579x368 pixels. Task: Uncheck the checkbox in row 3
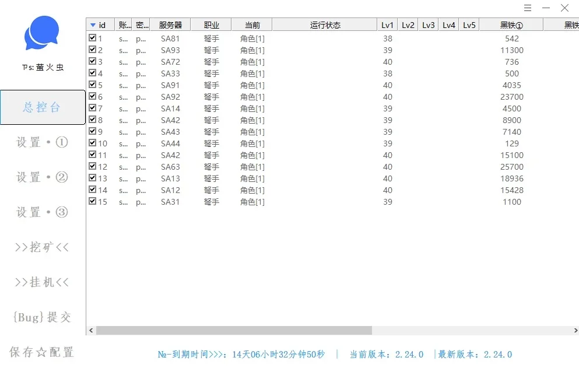tap(92, 61)
